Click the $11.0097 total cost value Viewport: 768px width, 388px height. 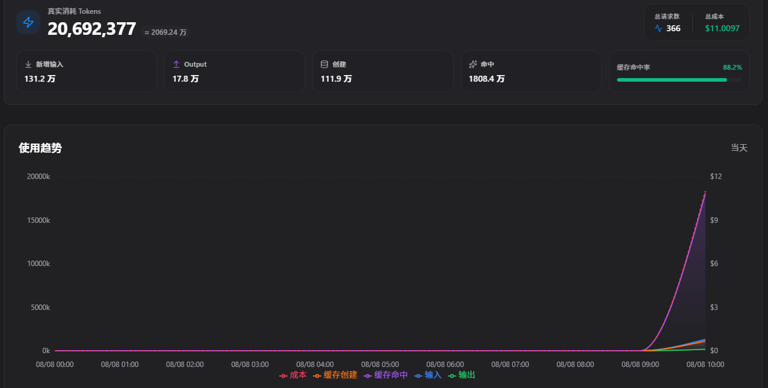(722, 28)
